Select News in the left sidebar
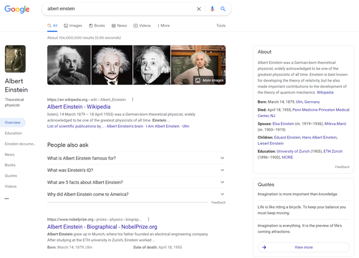Screen dimensions: 359x258 pos(10,155)
